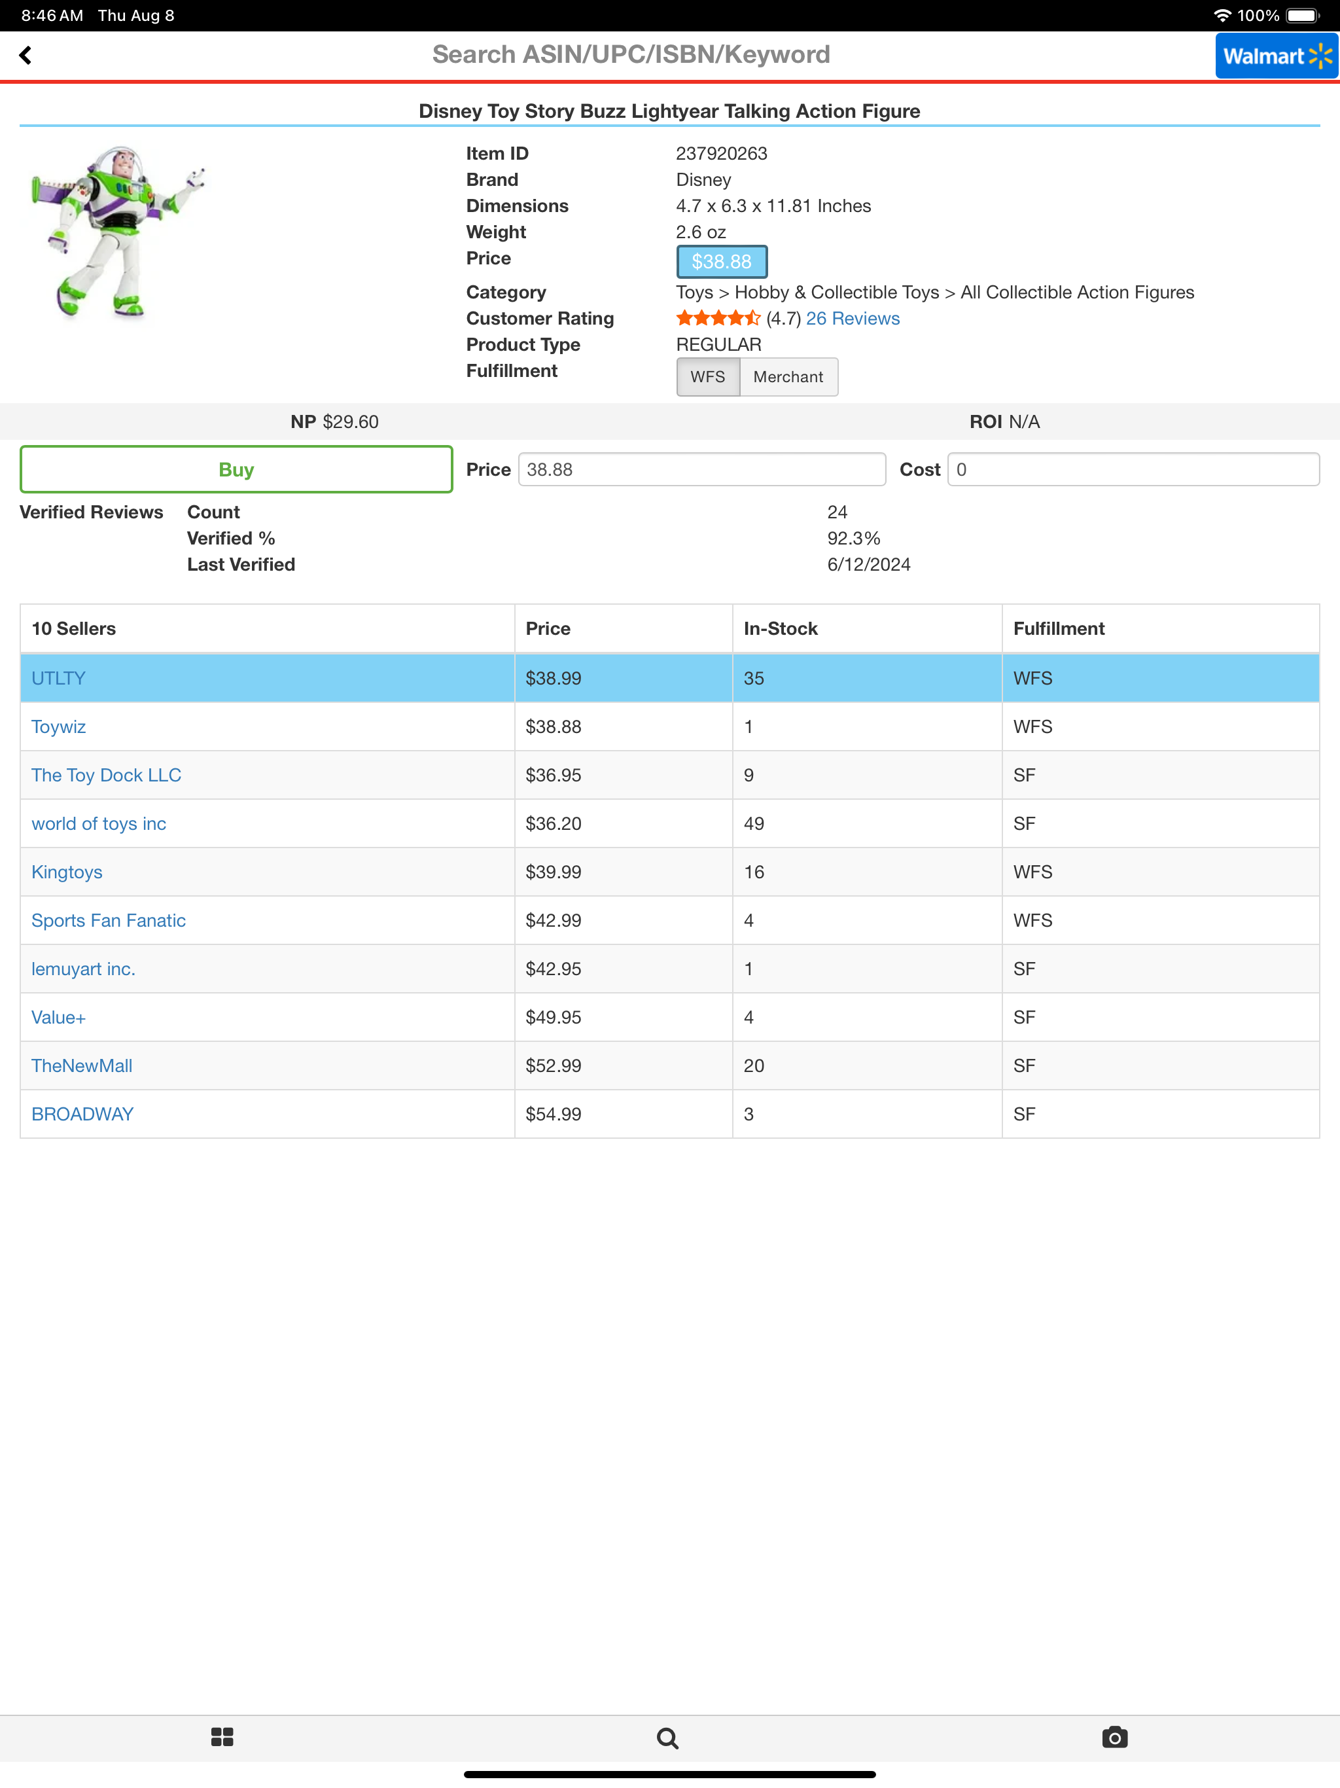Open seller Sports Fan Fanatic
This screenshot has height=1788, width=1340.
click(109, 921)
